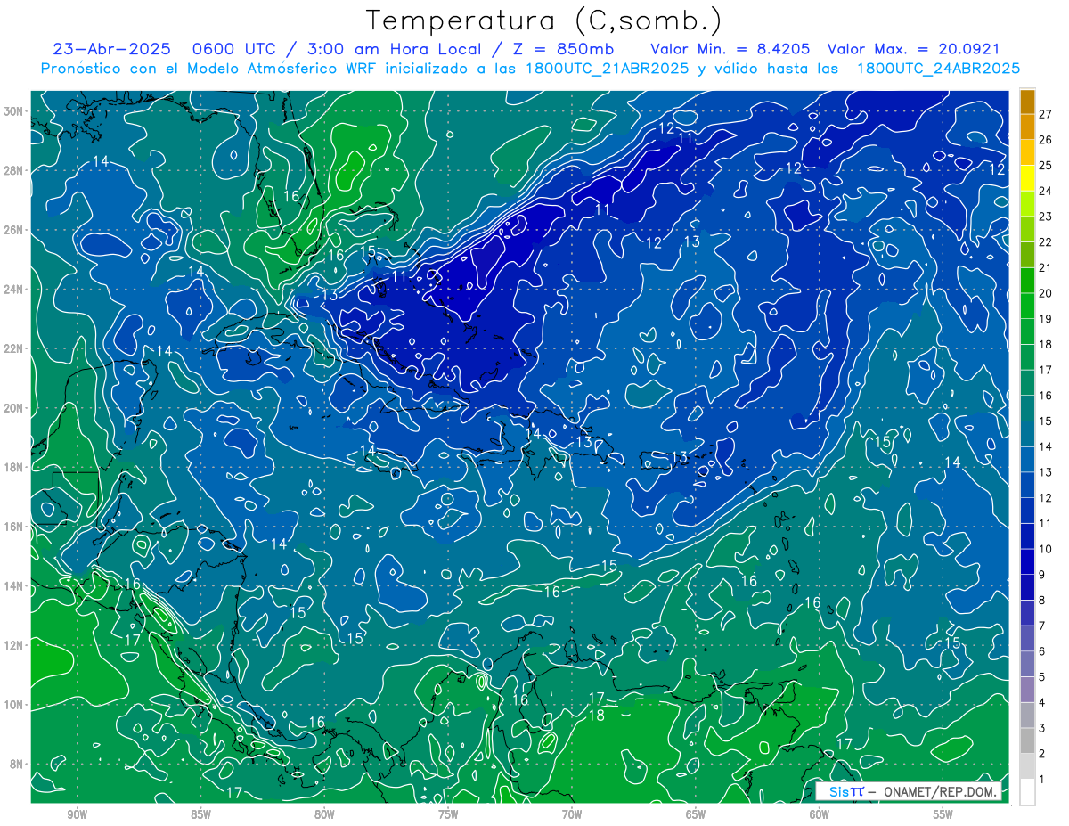Click the 80W longitude axis label
The height and width of the screenshot is (826, 1069).
(x=324, y=814)
